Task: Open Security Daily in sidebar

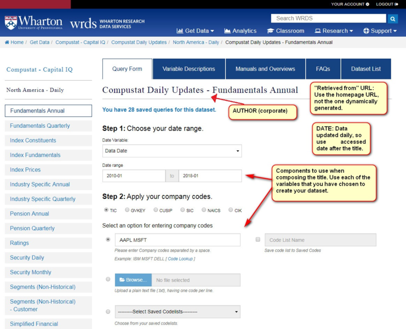Action: coord(48,258)
